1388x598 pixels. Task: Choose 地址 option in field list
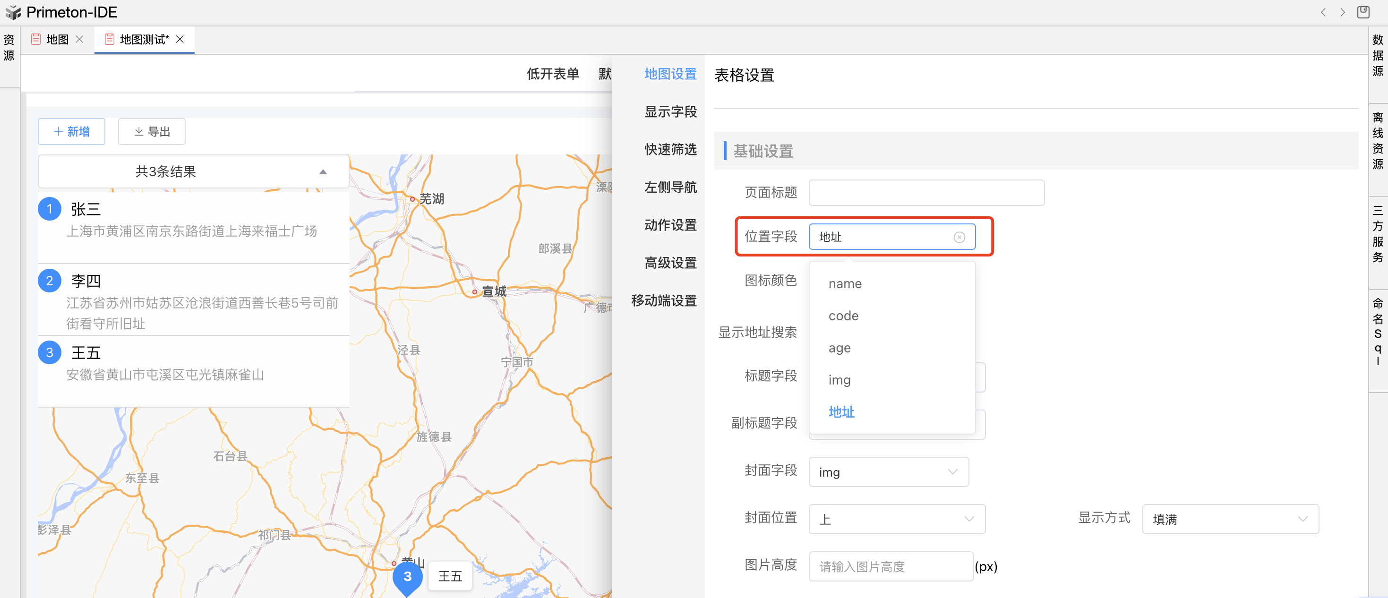click(841, 412)
